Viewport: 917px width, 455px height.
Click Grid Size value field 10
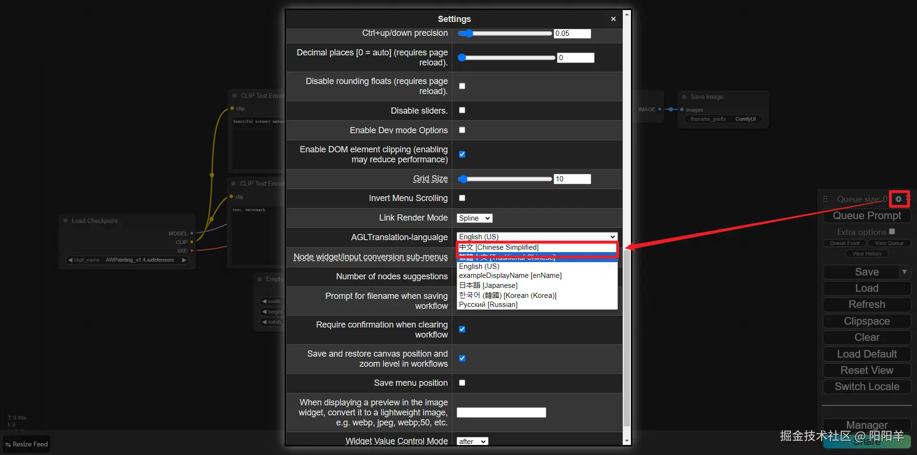click(572, 179)
